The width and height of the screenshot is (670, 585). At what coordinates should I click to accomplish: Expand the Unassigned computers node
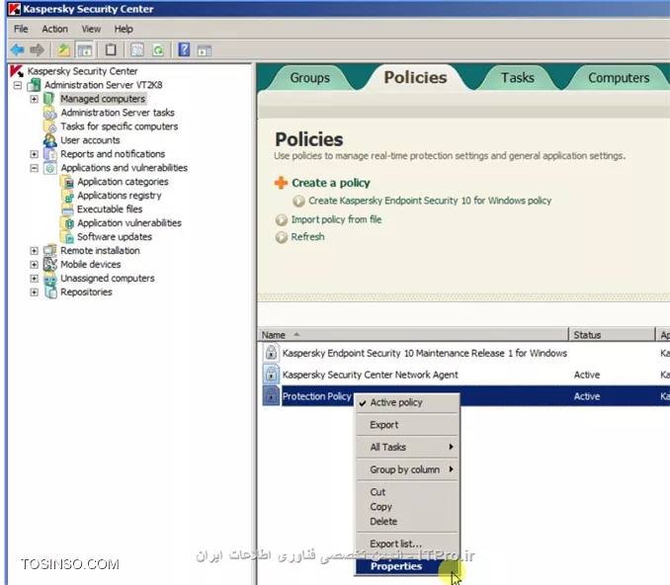34,279
